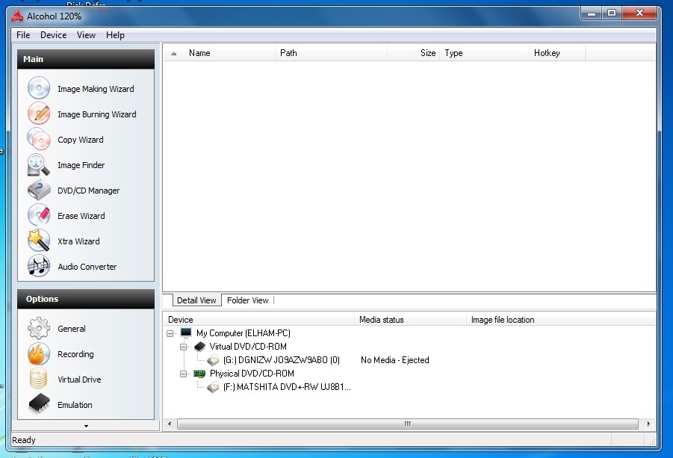Click the Options panel header
The image size is (673, 458).
tap(86, 299)
